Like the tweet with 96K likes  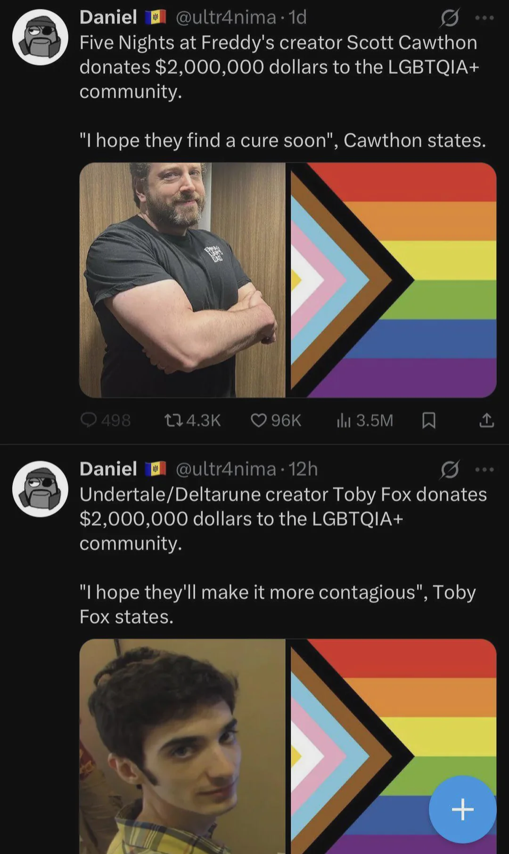tap(276, 420)
